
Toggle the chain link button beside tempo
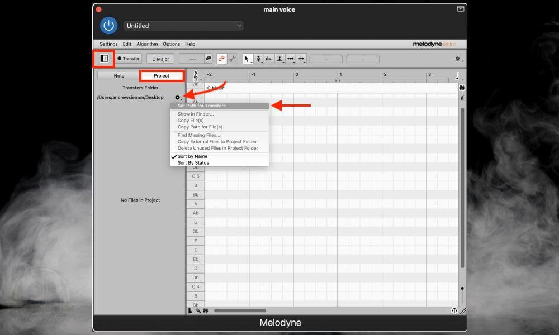[209, 59]
